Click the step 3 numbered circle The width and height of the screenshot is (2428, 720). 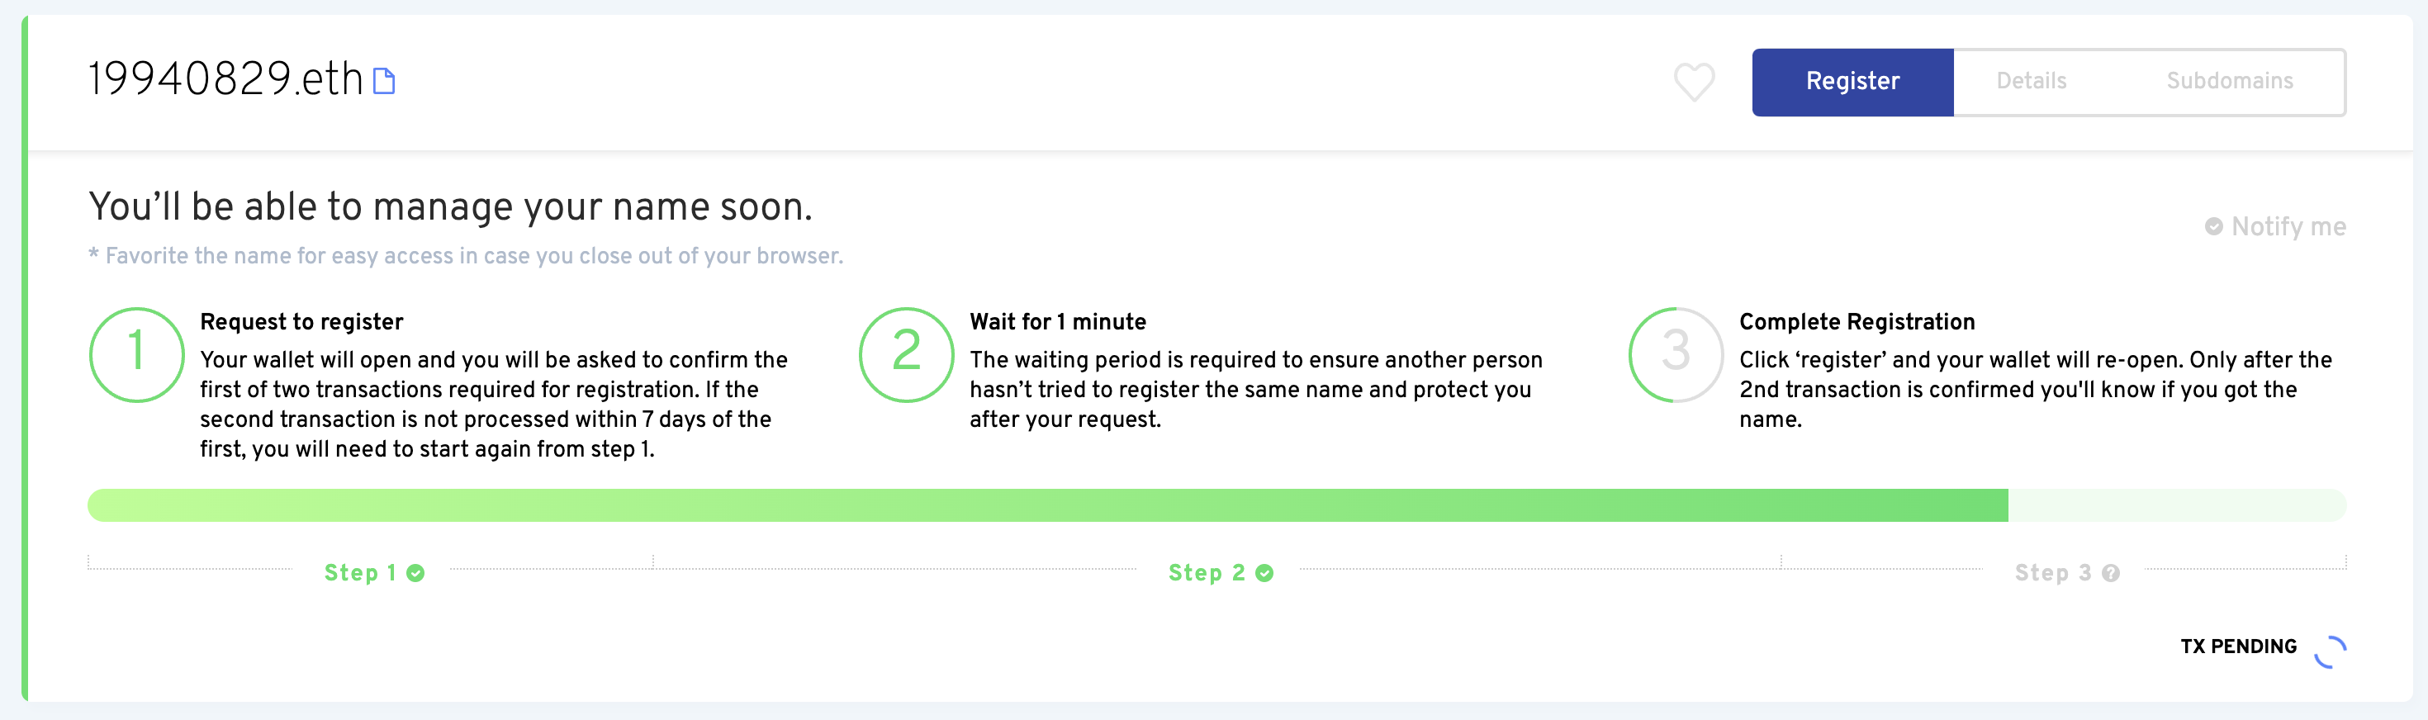pos(1675,354)
